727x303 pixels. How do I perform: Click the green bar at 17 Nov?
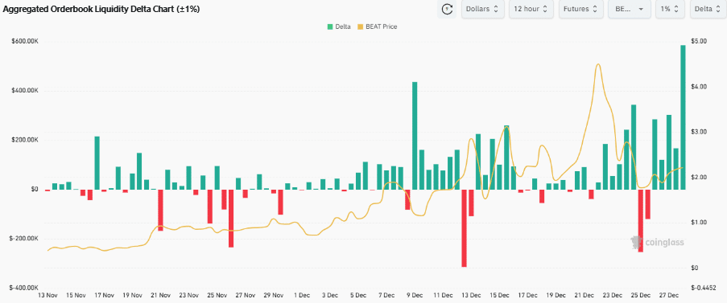click(x=97, y=163)
